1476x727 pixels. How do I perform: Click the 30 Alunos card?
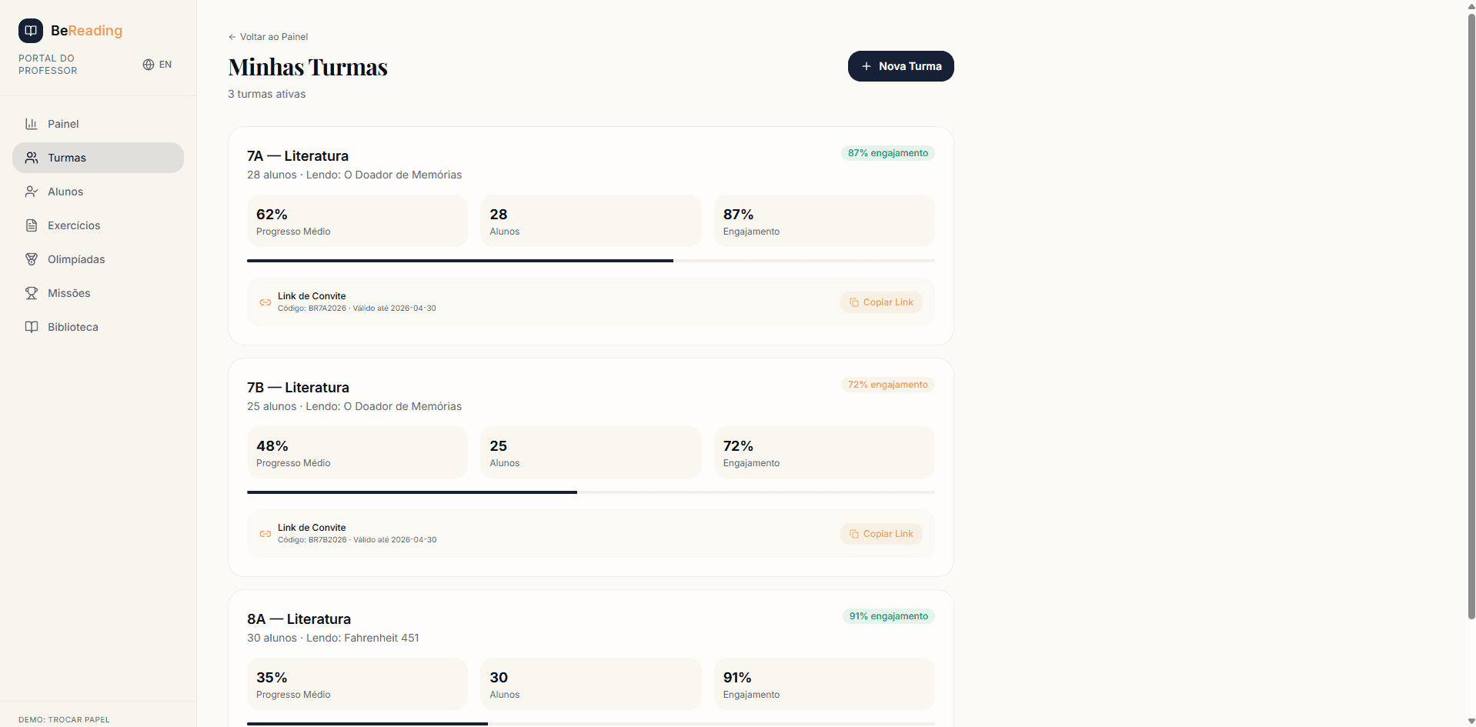[x=591, y=684]
